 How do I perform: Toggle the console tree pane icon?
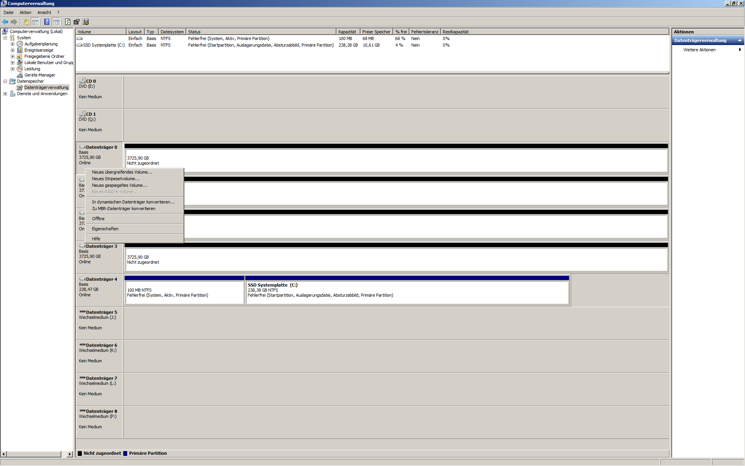[35, 22]
